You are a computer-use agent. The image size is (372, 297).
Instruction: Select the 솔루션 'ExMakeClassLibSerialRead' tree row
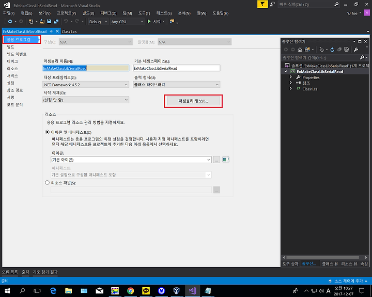coord(326,66)
